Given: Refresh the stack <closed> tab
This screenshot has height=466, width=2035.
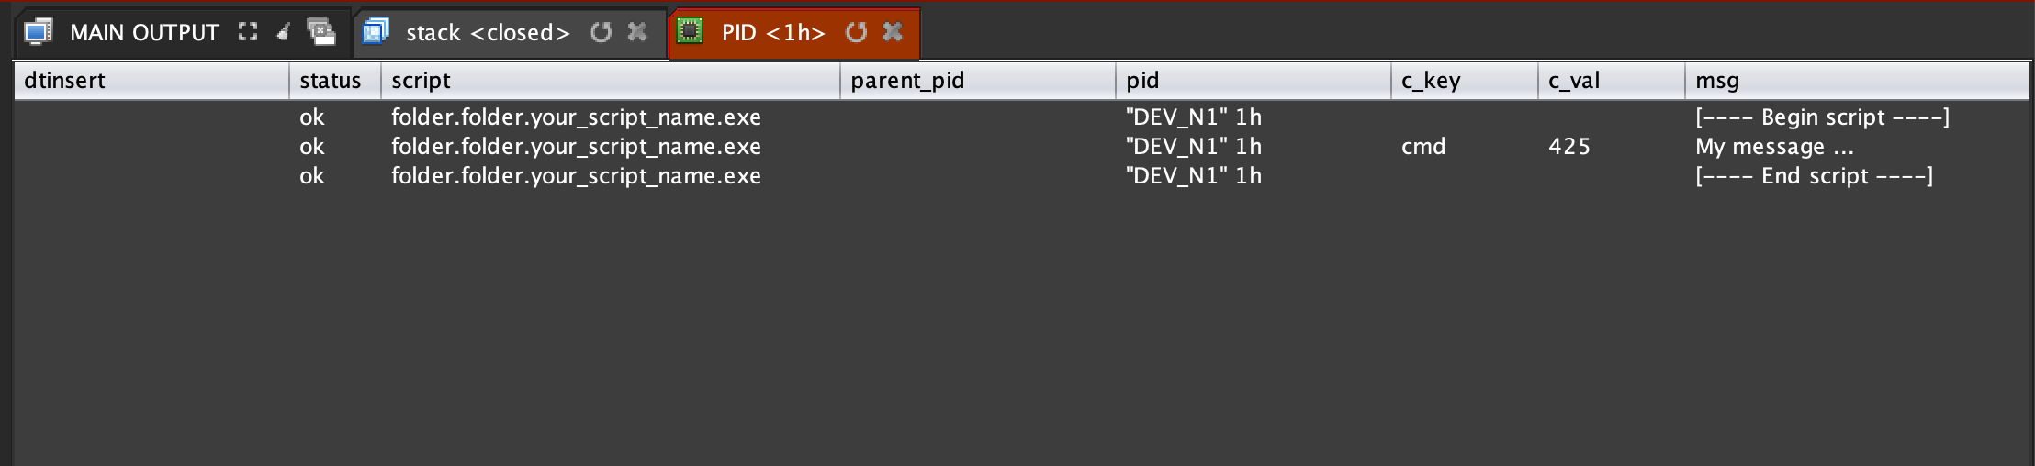Looking at the screenshot, I should [x=601, y=32].
